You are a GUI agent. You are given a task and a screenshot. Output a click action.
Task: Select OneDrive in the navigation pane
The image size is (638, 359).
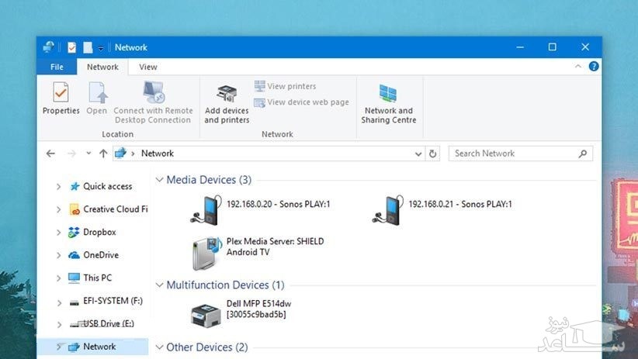(100, 255)
